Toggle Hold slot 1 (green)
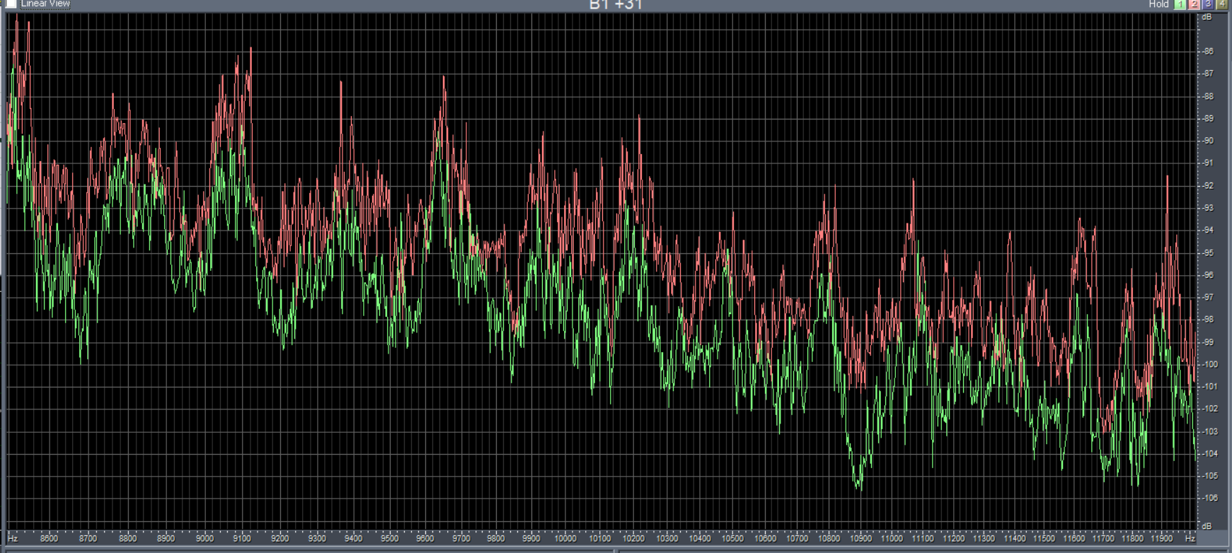This screenshot has width=1232, height=553. click(x=1180, y=4)
